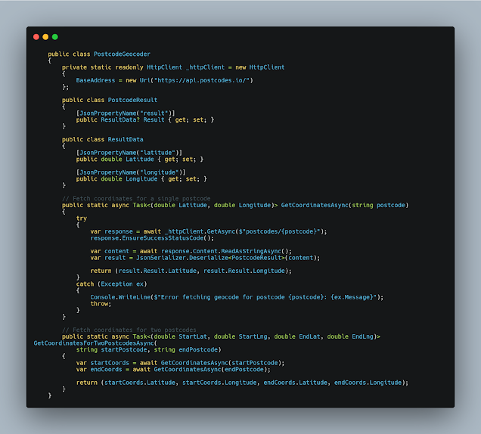Click the "https://api.postcodes.io/" URL string
Image resolution: width=481 pixels, height=434 pixels.
pyautogui.click(x=202, y=80)
